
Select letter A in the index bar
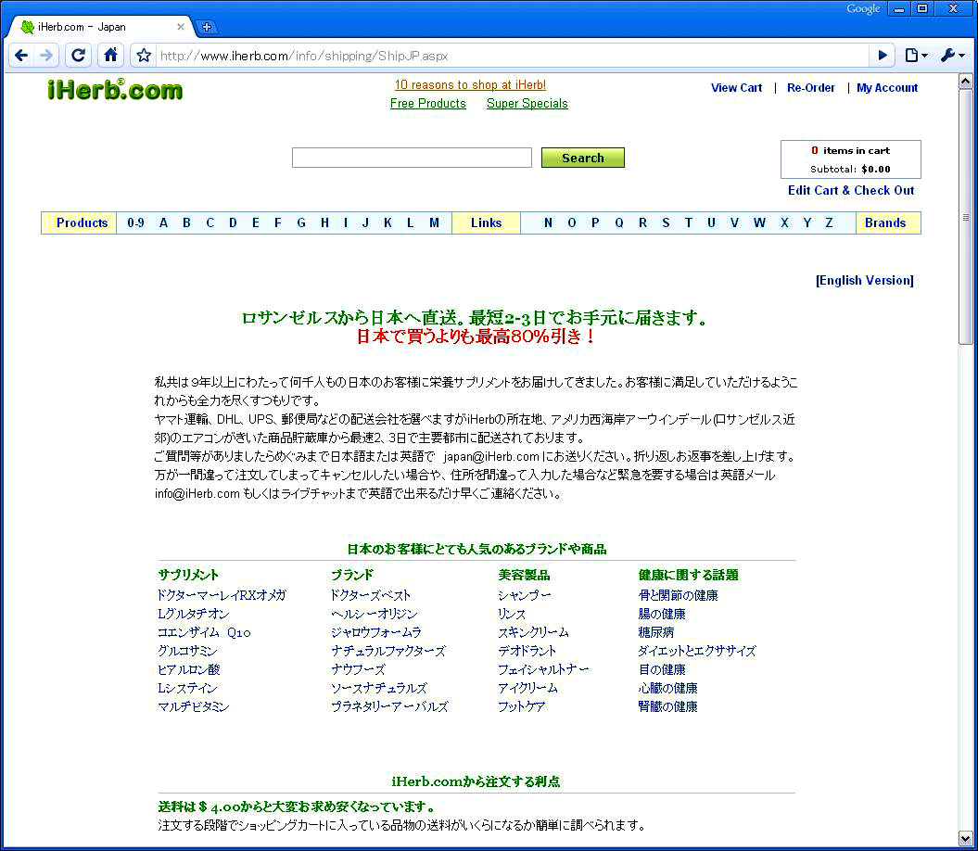coord(163,222)
